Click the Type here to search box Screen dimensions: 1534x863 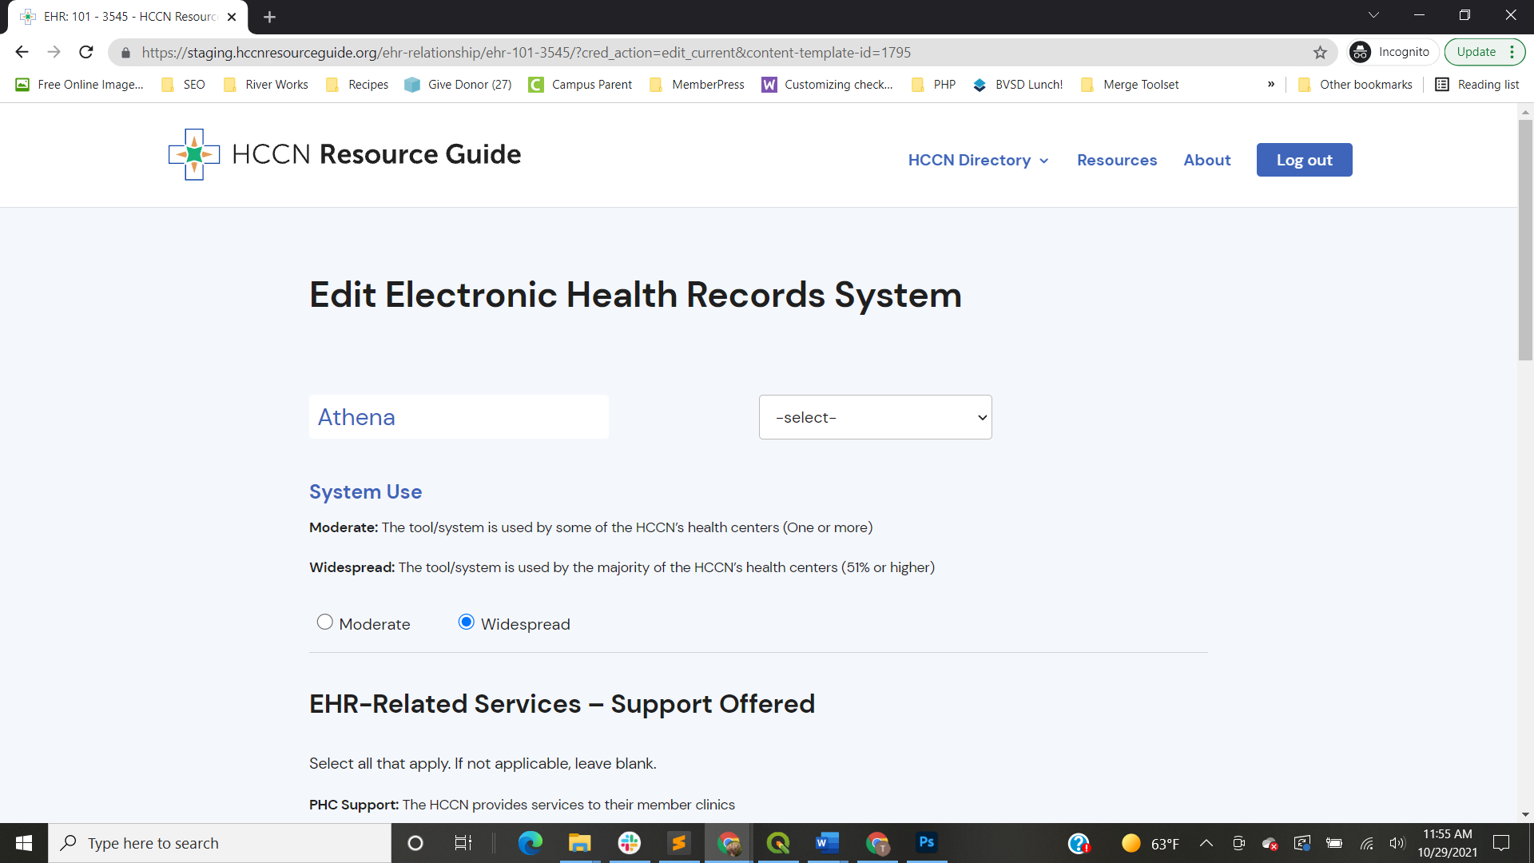pos(220,843)
